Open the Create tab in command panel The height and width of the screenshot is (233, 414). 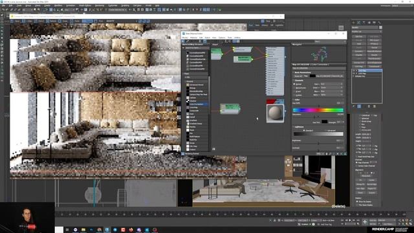[354, 23]
